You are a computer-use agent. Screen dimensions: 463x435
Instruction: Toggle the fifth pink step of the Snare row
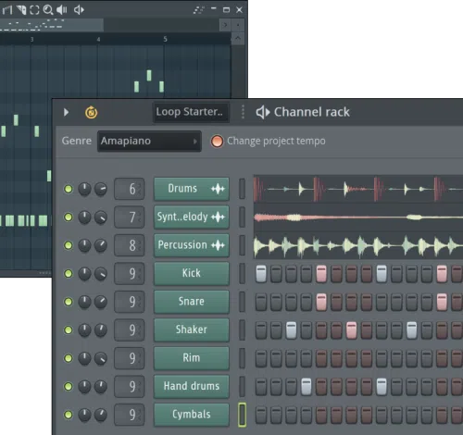321,302
